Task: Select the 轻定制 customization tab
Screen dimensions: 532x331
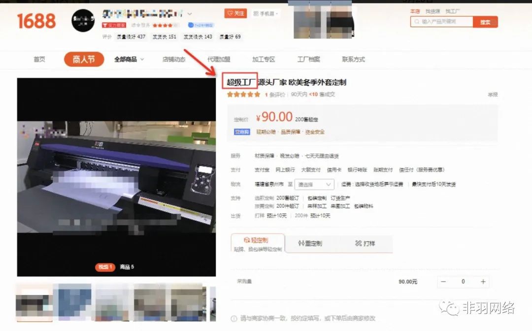Action: tap(258, 243)
